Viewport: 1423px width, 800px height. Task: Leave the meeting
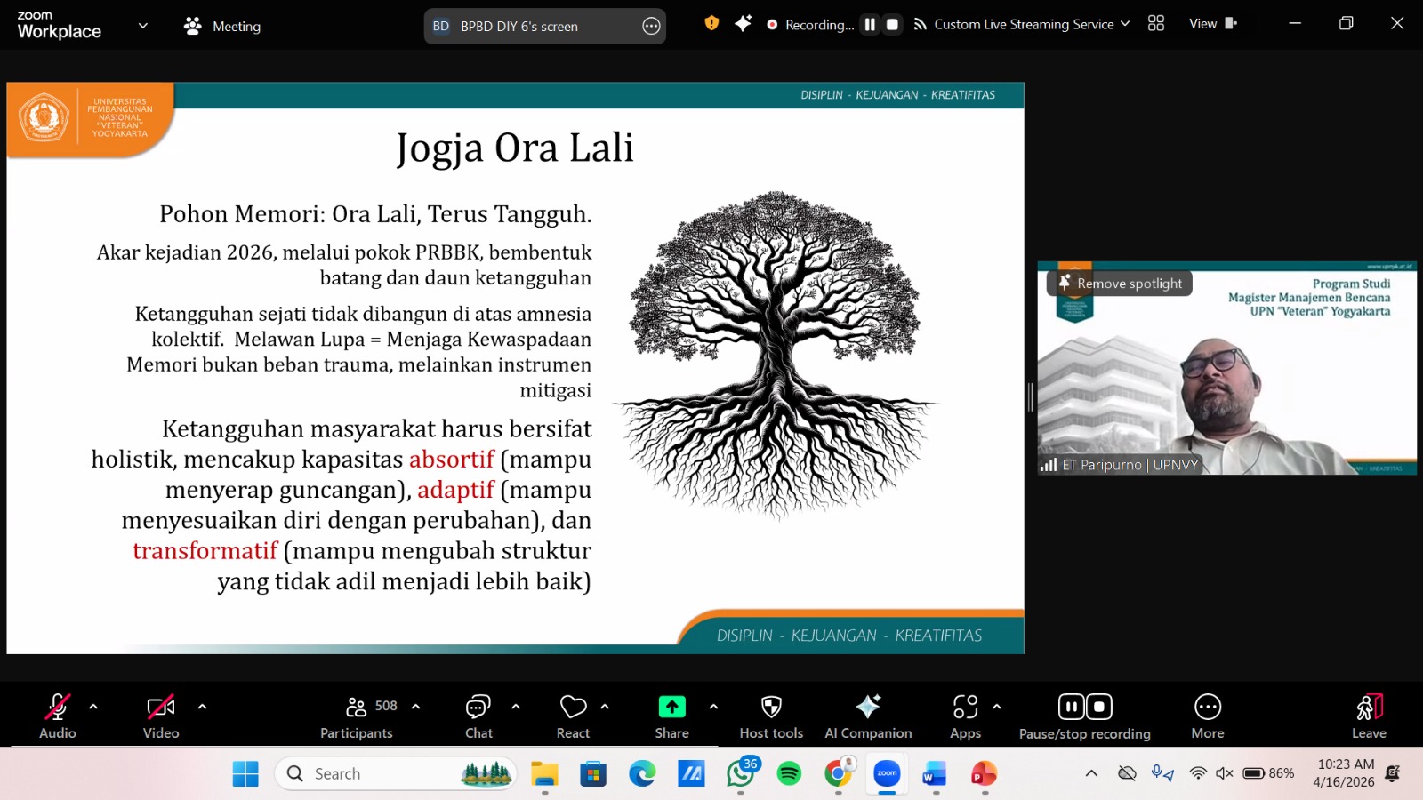tap(1369, 716)
